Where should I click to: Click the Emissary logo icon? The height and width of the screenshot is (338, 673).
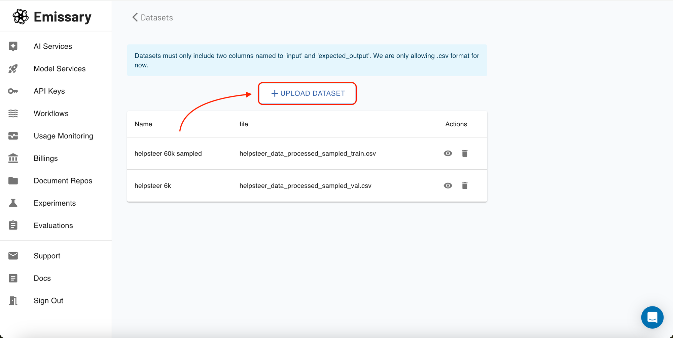pos(21,16)
